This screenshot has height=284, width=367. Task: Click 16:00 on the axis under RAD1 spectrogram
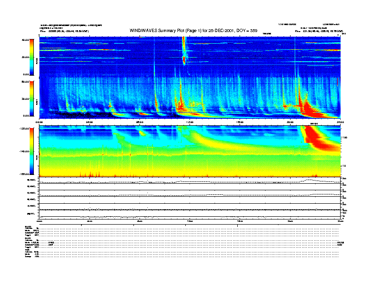point(240,122)
